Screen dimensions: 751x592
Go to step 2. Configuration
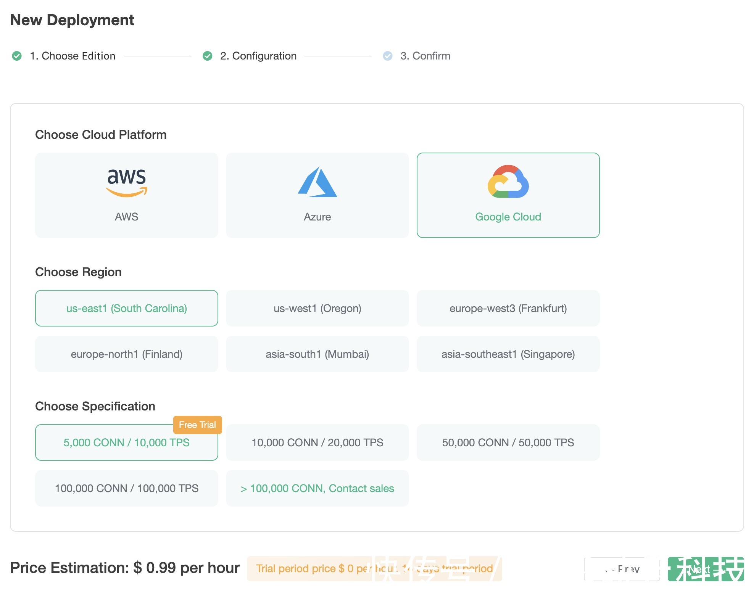[x=258, y=56]
